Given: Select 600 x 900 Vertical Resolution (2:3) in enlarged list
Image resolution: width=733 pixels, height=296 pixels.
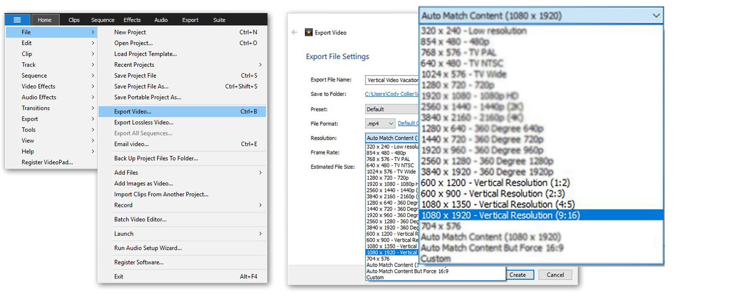Looking at the screenshot, I should point(542,194).
